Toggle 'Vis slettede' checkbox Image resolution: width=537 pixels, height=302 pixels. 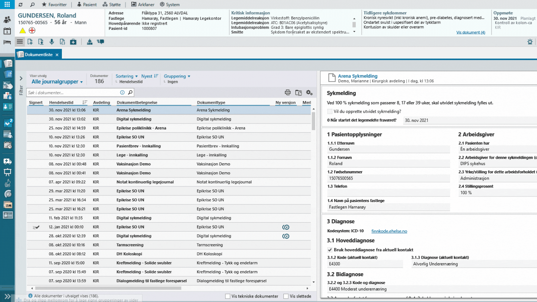286,296
